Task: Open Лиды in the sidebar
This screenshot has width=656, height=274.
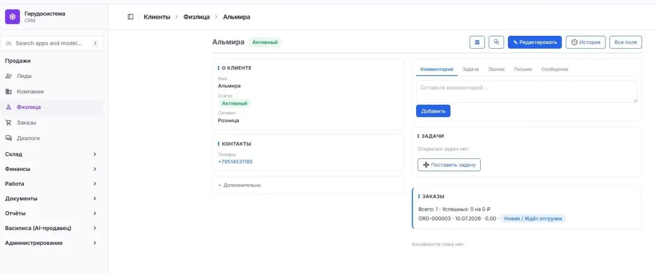Action: pos(51,76)
